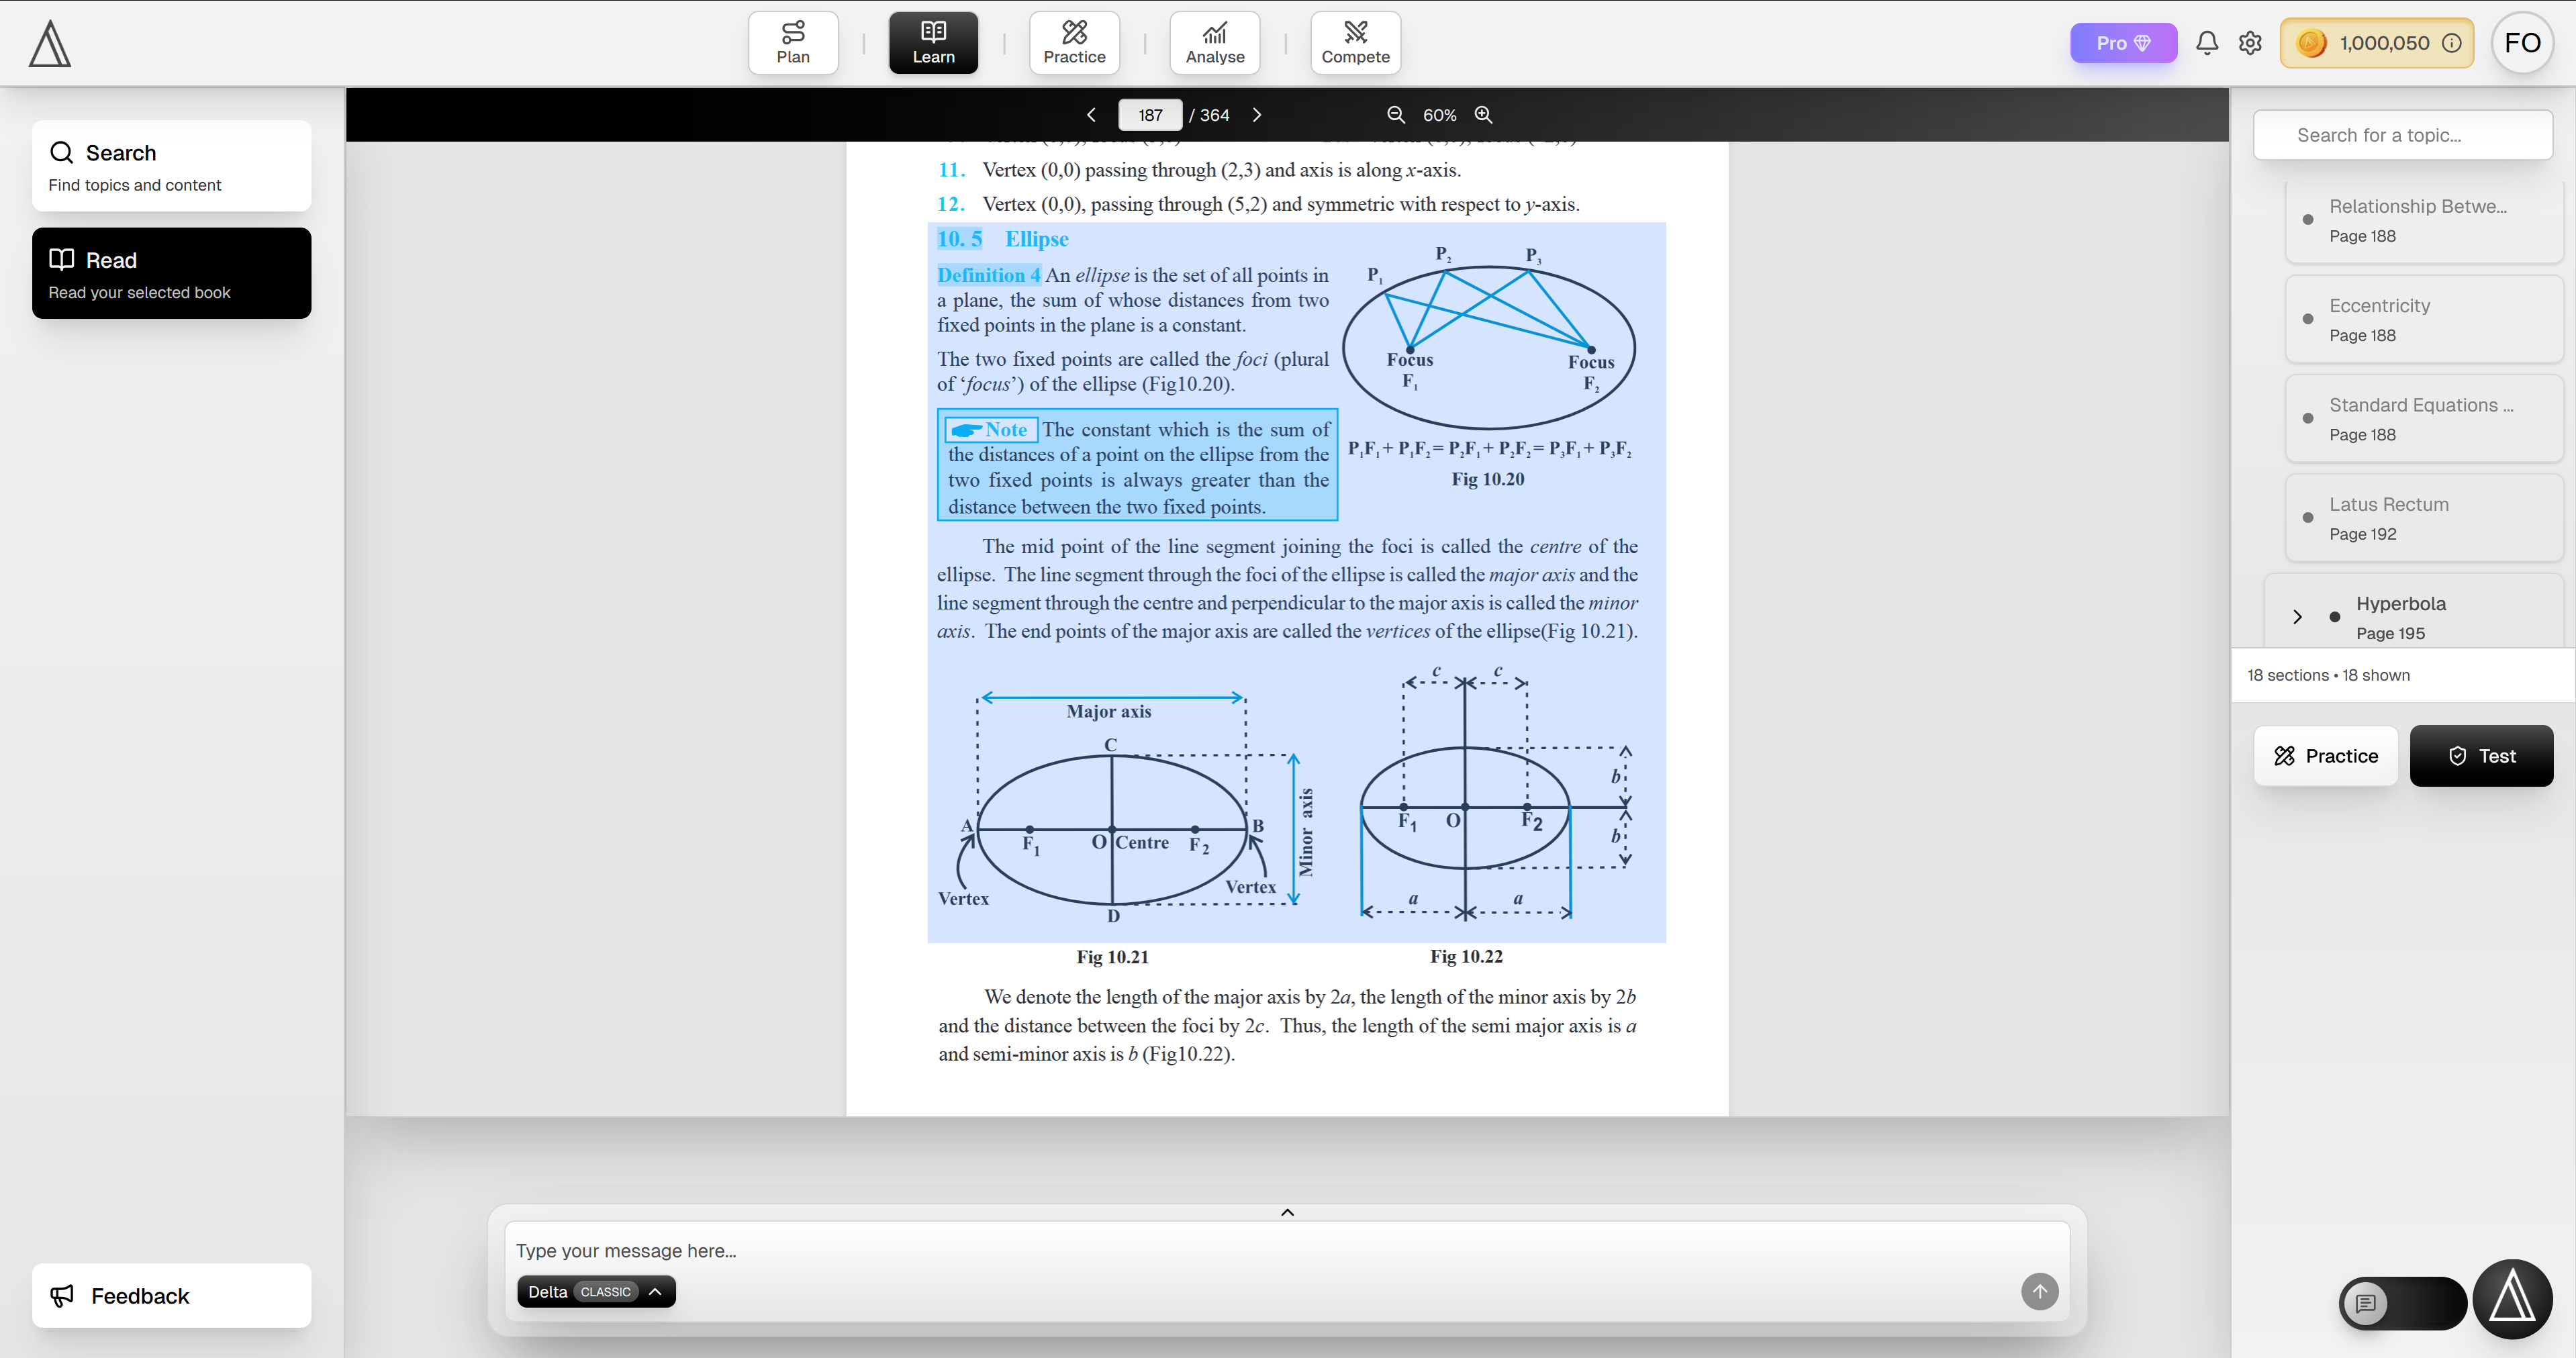The height and width of the screenshot is (1358, 2576).
Task: Expand chat panel with the up chevron
Action: tap(1287, 1212)
